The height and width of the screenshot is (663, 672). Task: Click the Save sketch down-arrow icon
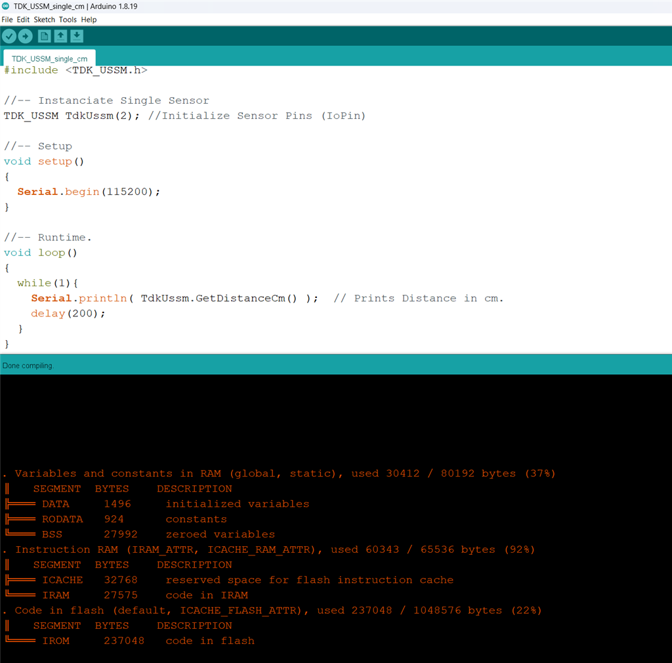pyautogui.click(x=77, y=36)
